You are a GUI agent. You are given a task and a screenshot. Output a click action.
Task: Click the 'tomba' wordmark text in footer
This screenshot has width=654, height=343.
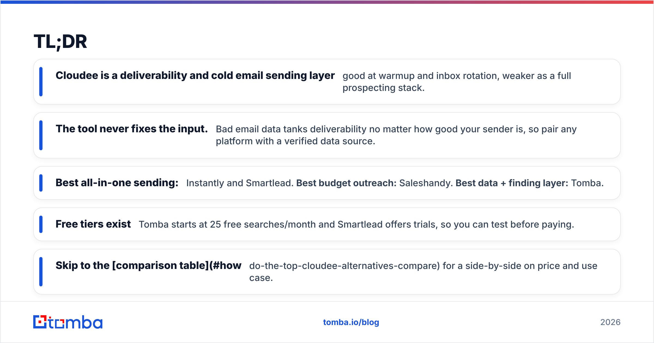coord(75,322)
